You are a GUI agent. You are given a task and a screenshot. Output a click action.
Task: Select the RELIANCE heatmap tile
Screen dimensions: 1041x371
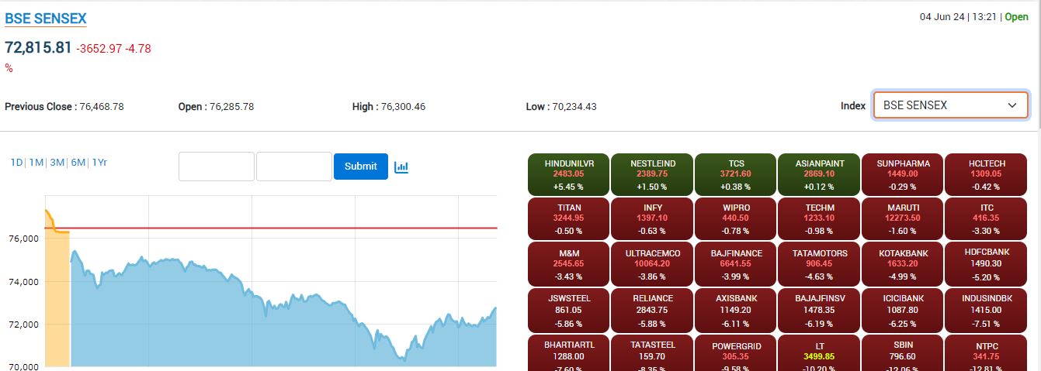coord(653,309)
